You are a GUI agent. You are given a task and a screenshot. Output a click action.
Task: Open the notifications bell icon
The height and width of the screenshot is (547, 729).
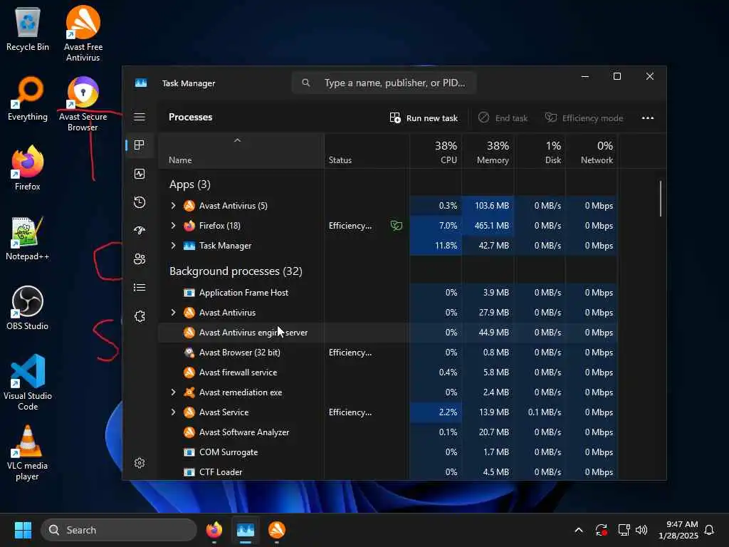(x=709, y=530)
